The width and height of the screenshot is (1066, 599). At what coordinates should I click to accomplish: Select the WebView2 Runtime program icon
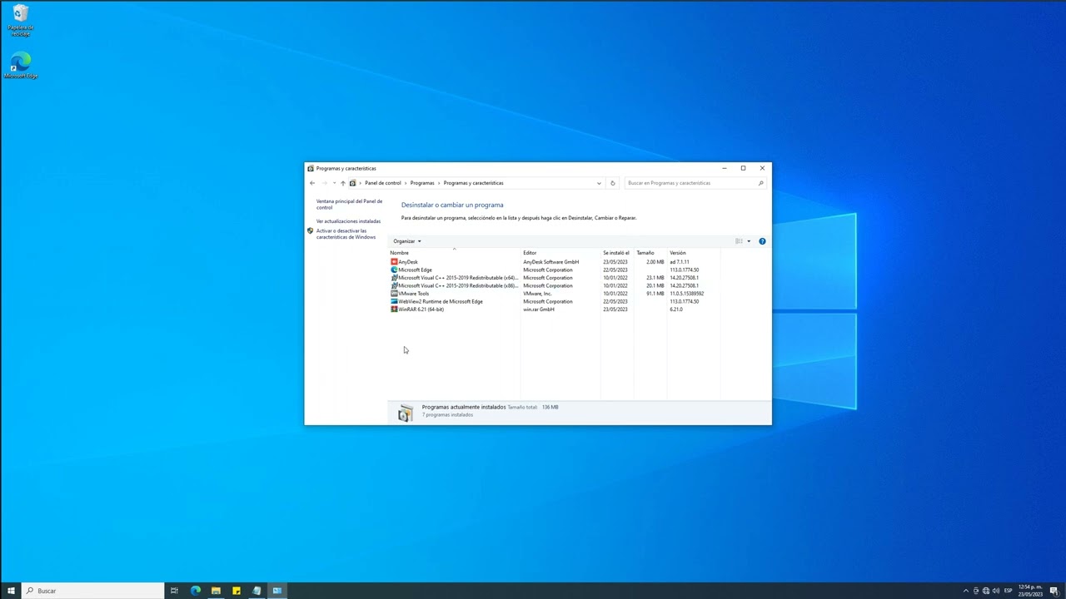point(394,301)
